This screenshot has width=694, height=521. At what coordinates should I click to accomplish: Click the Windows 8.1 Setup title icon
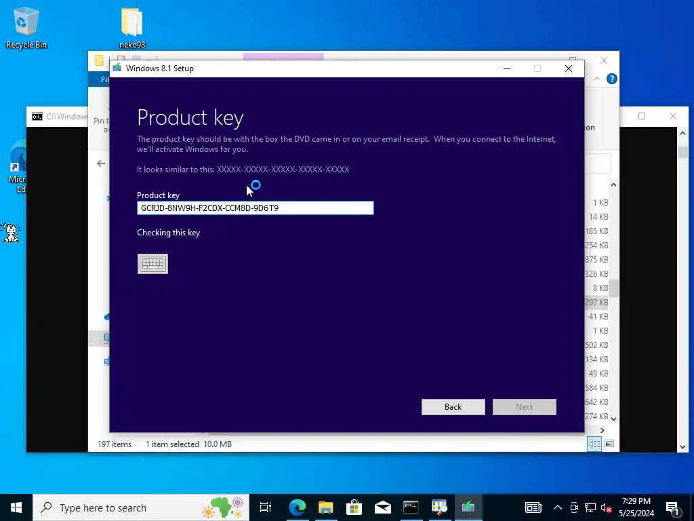[x=117, y=69]
